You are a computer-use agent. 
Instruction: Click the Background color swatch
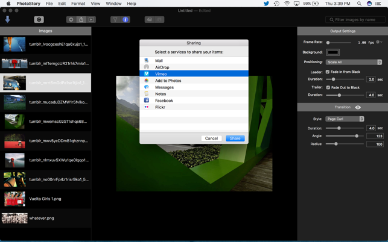pos(332,52)
